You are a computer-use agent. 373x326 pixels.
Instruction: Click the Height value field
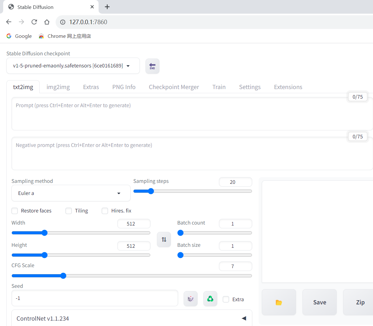coord(134,246)
